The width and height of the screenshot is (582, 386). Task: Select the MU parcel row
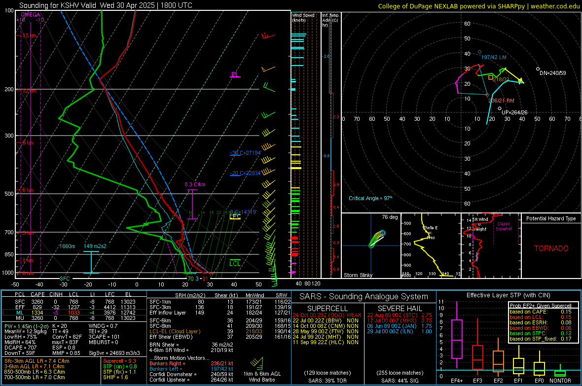click(x=74, y=317)
